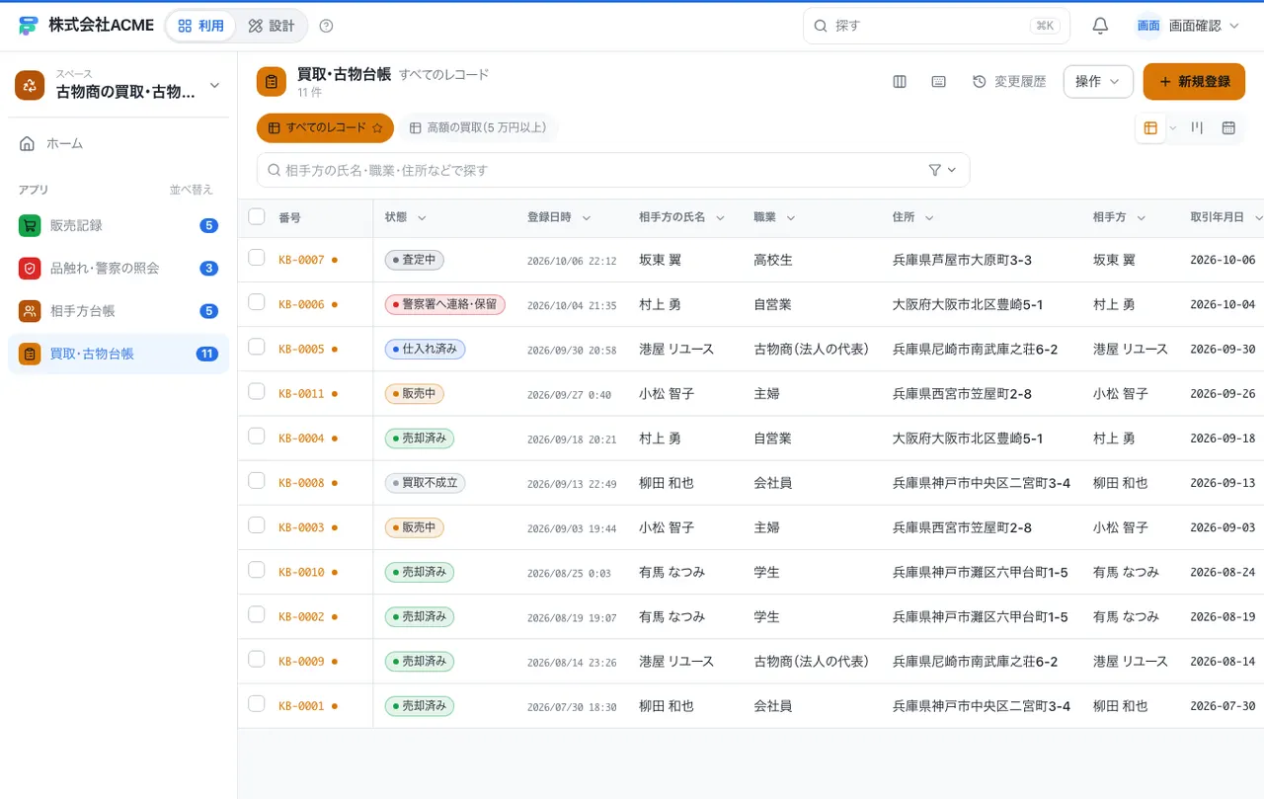This screenshot has width=1264, height=799.
Task: Open the notifications bell
Action: pos(1100,26)
